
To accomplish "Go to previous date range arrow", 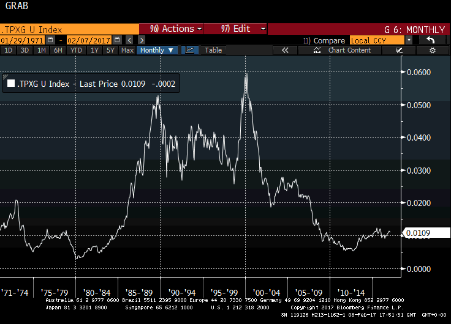I will pyautogui.click(x=129, y=40).
